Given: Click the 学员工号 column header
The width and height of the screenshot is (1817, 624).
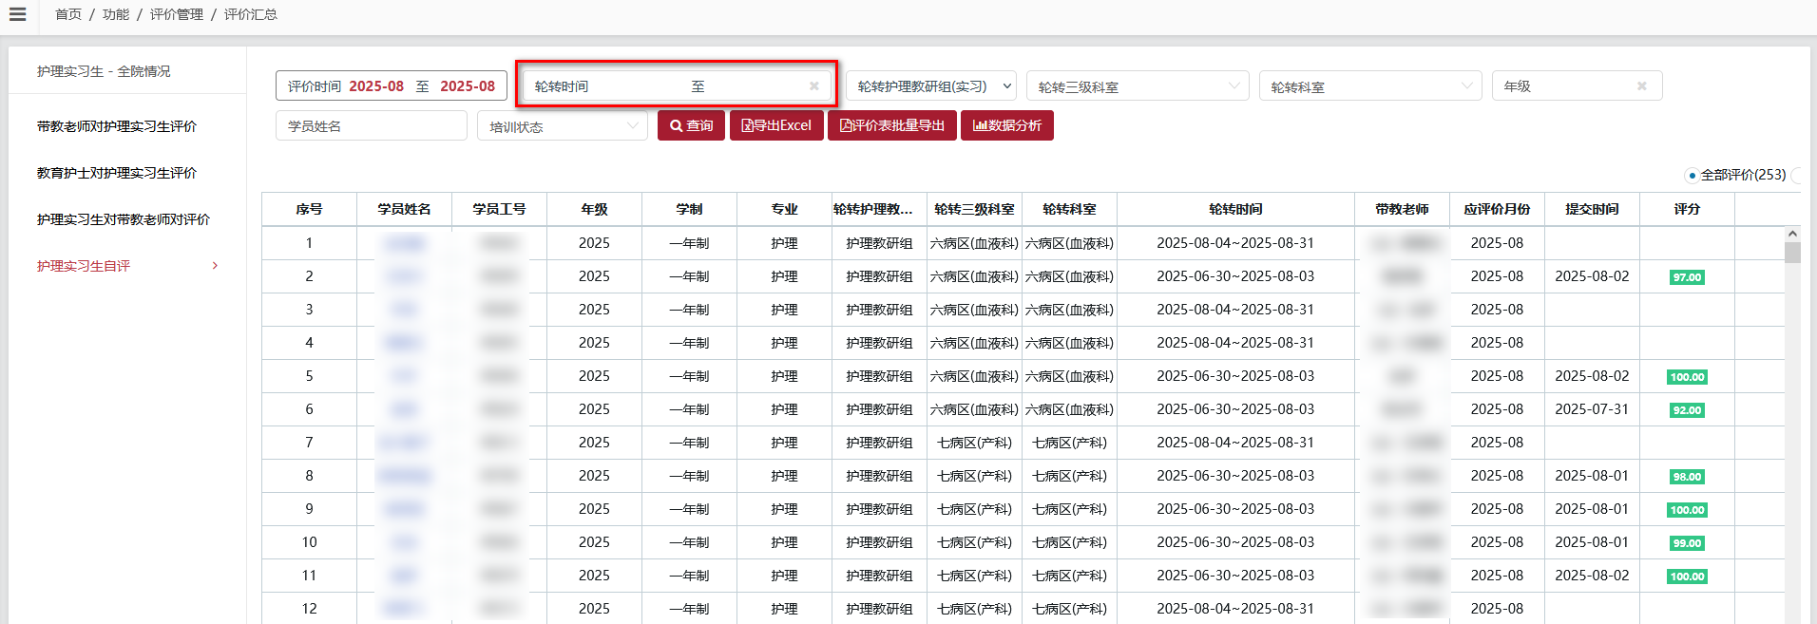Looking at the screenshot, I should click(x=499, y=209).
